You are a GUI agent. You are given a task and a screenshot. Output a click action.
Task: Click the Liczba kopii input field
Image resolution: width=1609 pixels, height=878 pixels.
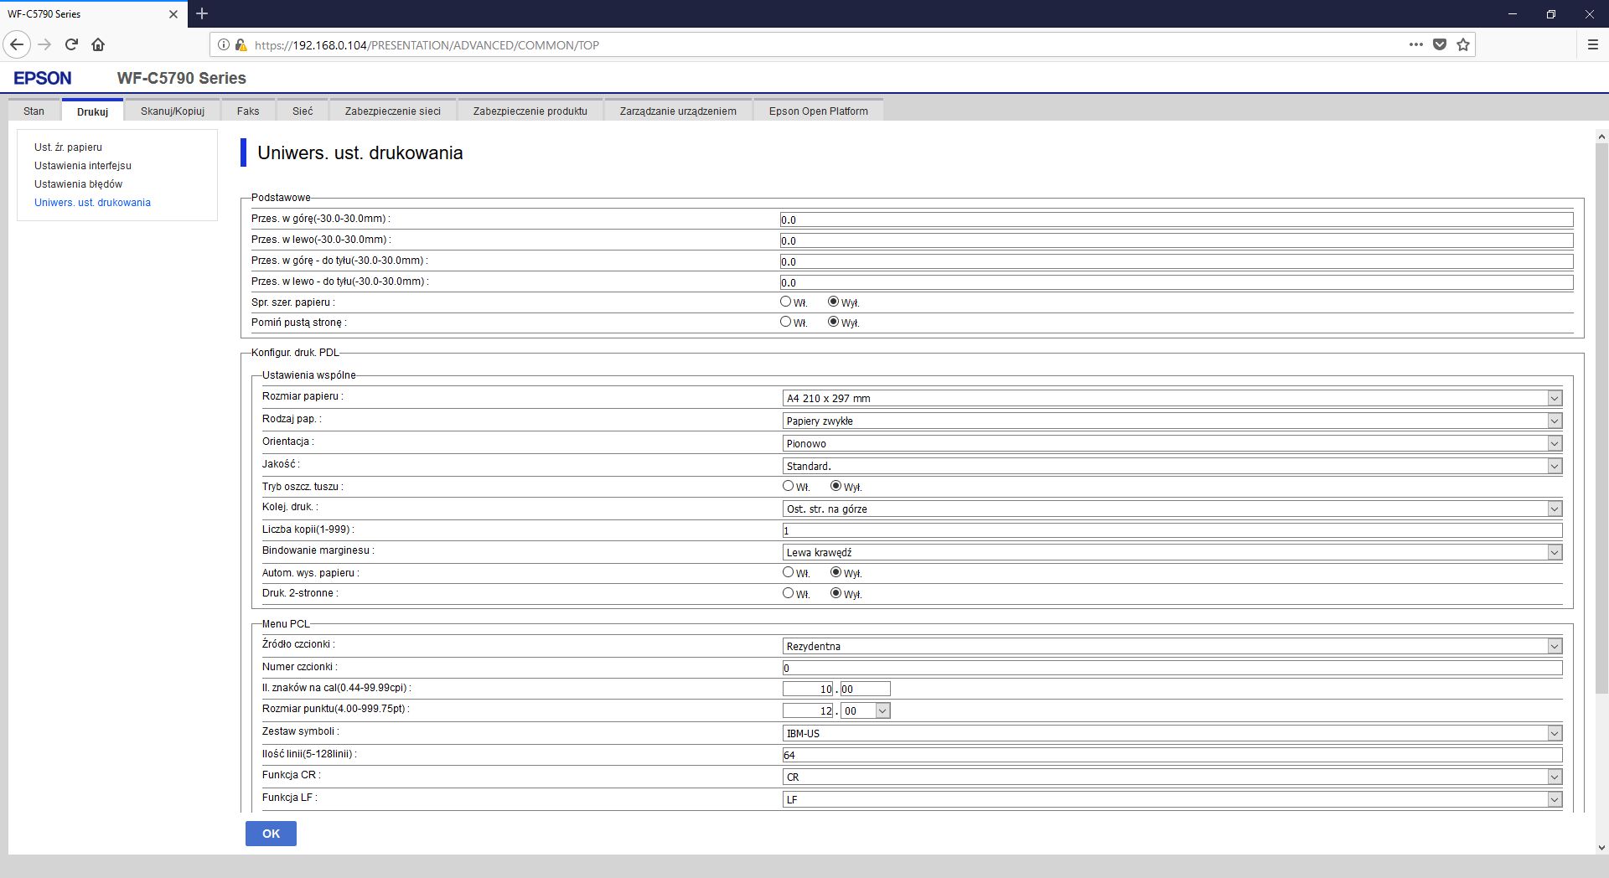pyautogui.click(x=1172, y=530)
